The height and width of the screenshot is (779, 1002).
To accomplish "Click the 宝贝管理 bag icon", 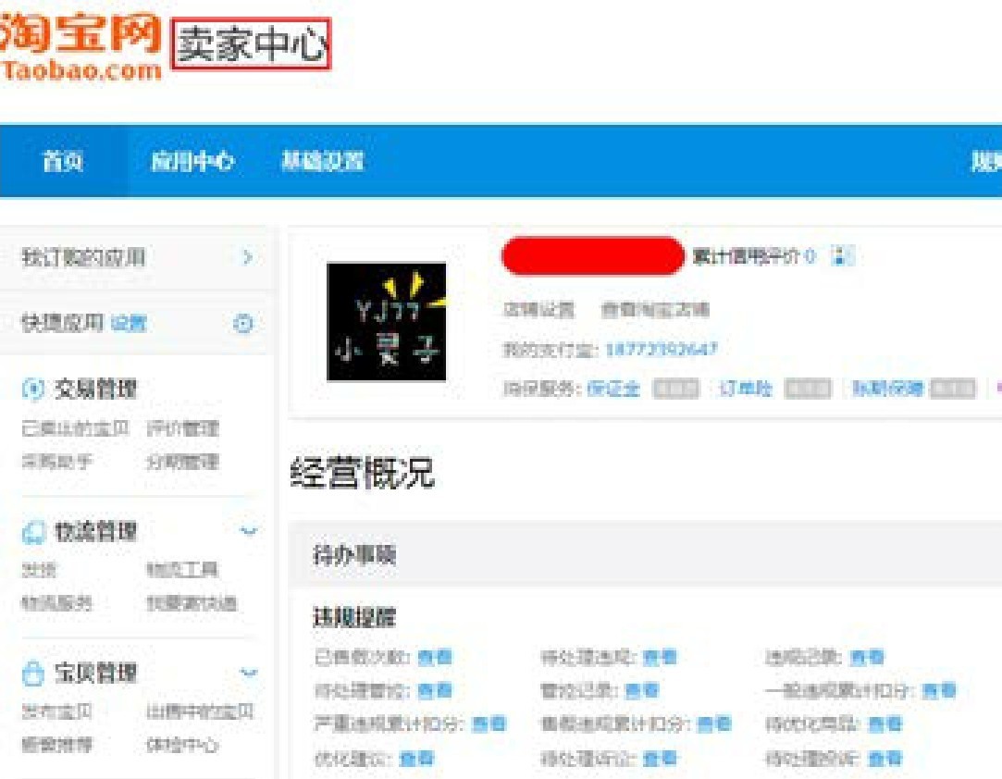I will click(x=32, y=673).
